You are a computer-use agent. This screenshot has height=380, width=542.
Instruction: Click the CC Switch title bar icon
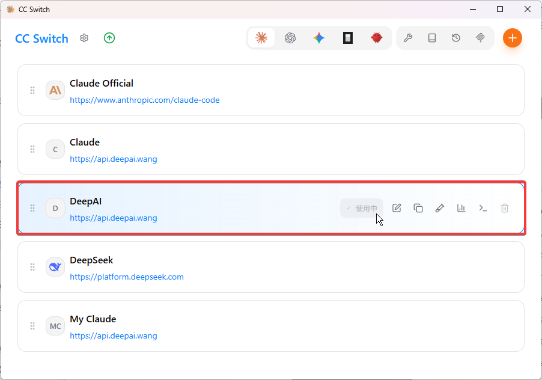tap(10, 10)
